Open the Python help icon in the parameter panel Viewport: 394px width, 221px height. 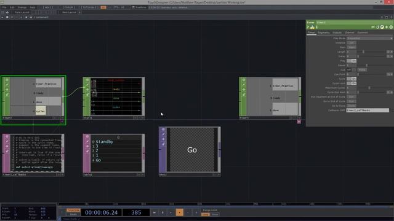click(312, 27)
